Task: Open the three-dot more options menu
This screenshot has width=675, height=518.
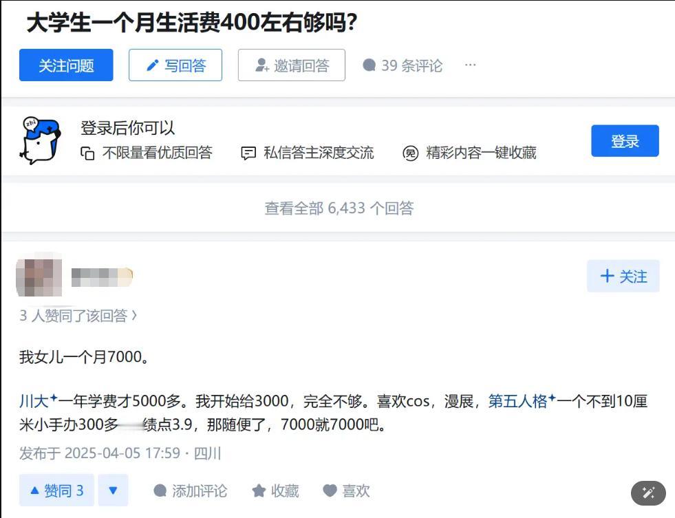Action: point(470,65)
